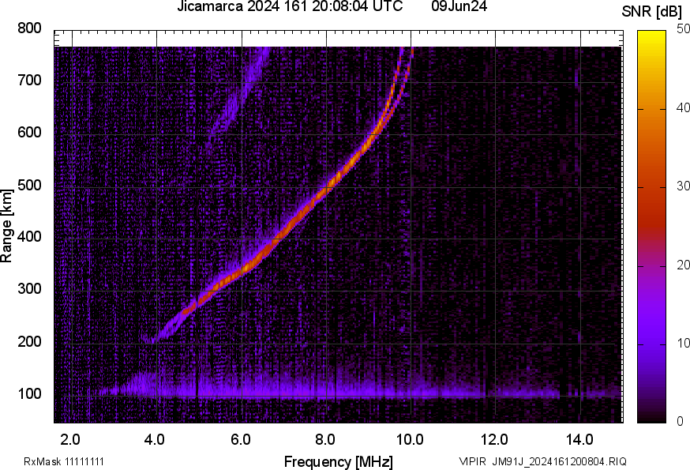Screen dimensions: 690x470
Task: Click the range tick label '500'
Action: point(29,185)
